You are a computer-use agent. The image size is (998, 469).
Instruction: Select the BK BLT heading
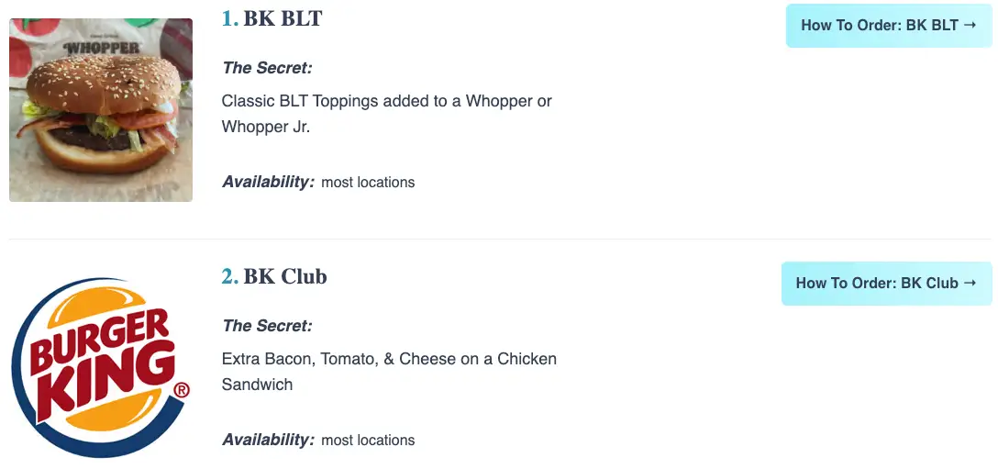pos(283,18)
